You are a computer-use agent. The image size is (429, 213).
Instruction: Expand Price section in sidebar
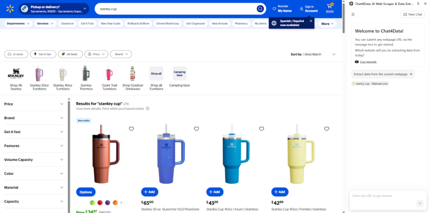tap(34, 104)
